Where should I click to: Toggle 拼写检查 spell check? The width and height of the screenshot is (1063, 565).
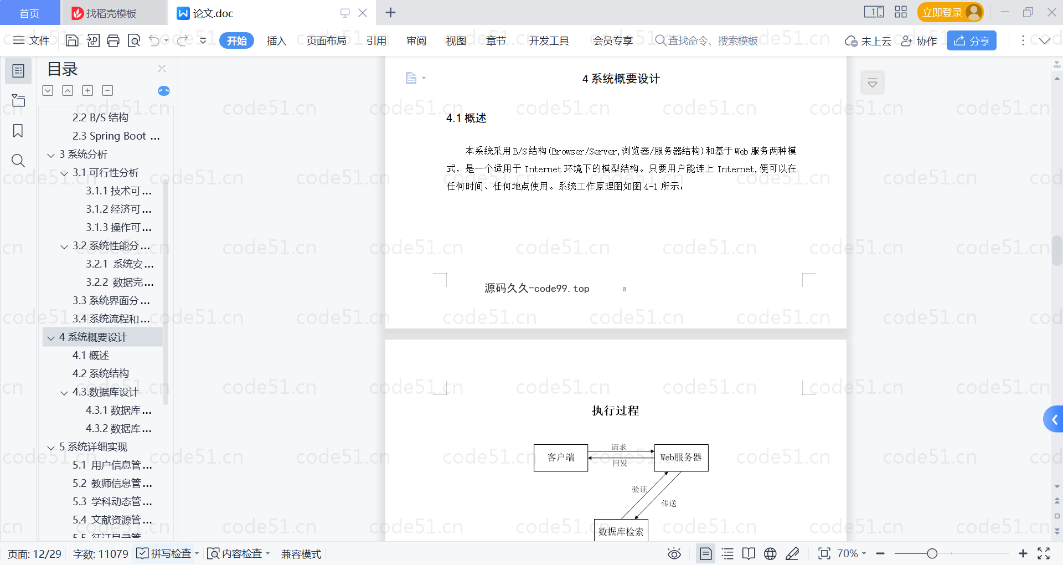[x=167, y=553]
